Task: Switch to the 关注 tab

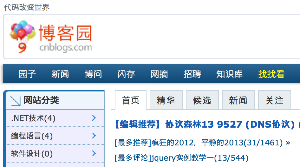Action: click(275, 100)
